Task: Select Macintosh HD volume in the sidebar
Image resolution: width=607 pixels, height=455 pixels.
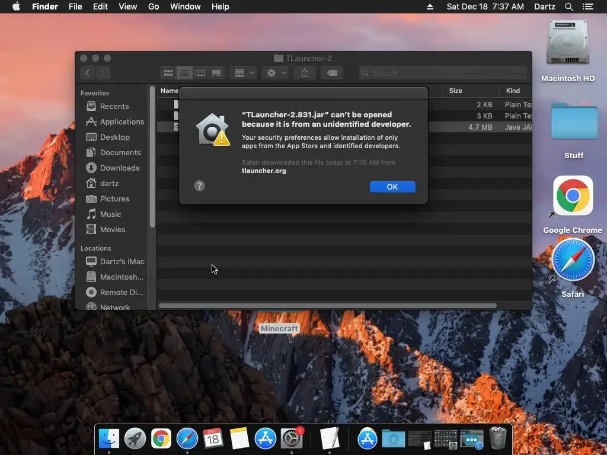Action: point(114,277)
